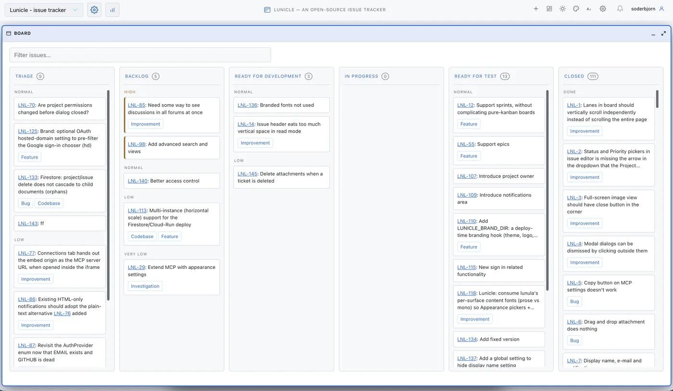This screenshot has height=391, width=673.
Task: Open issue link LNL-134
Action: click(467, 339)
